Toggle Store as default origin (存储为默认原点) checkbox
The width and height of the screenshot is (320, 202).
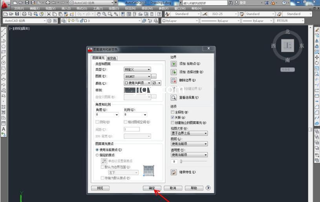pyautogui.click(x=102, y=178)
